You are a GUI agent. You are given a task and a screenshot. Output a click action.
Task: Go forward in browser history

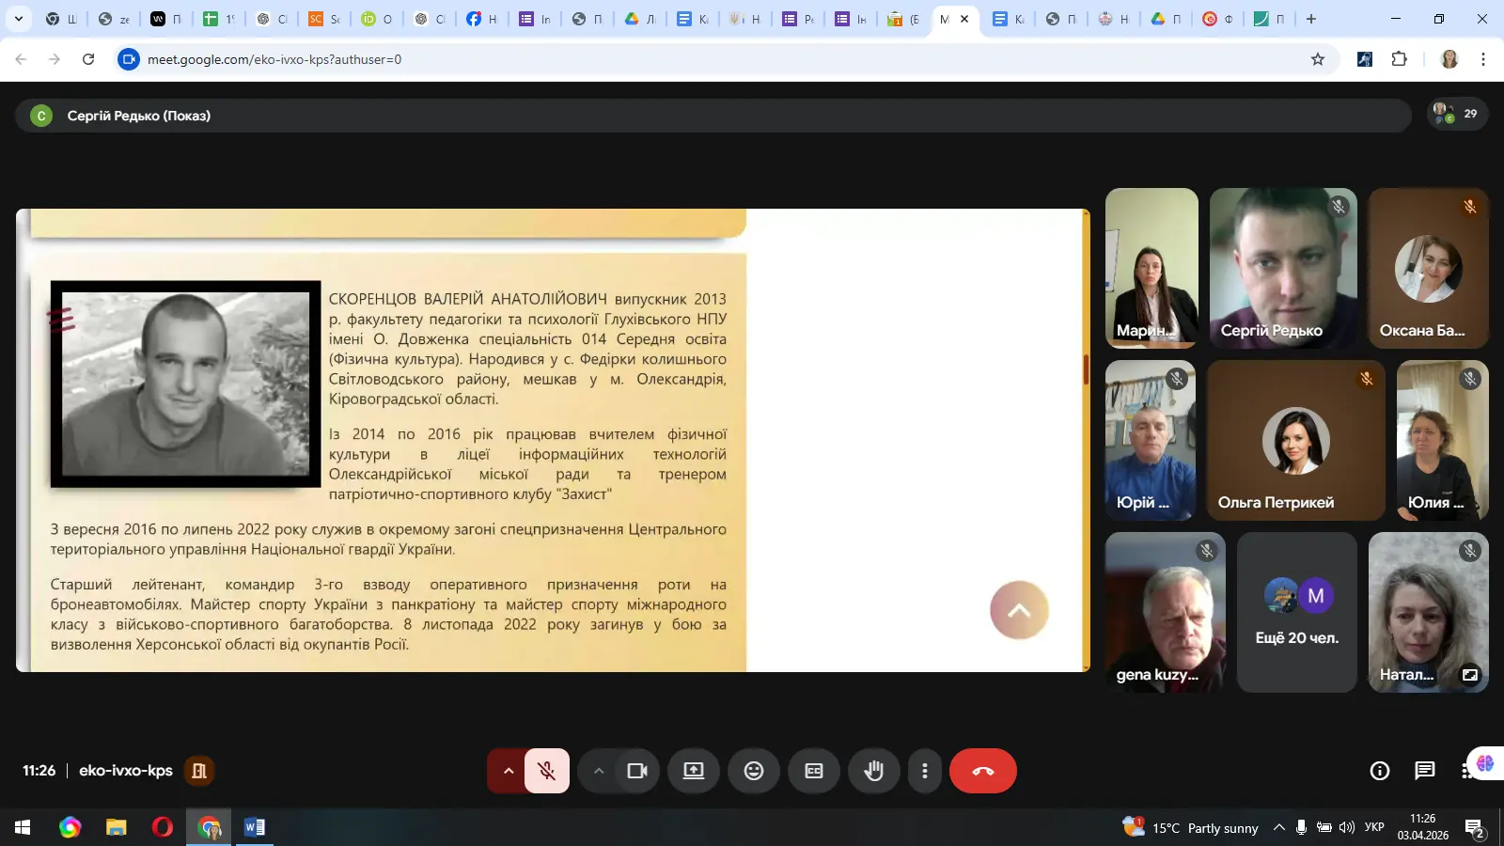55,59
